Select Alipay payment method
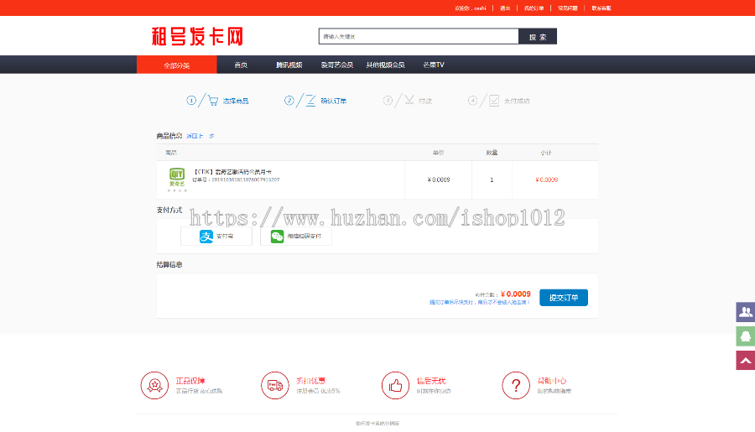Screen dimensions: 755x432 (216, 236)
